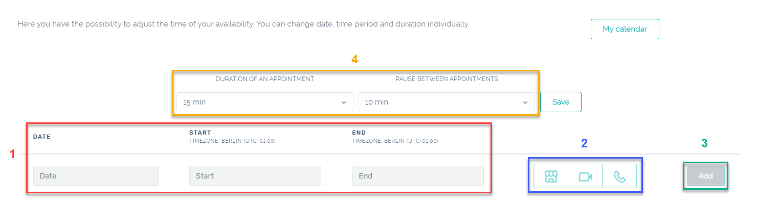Screen dimensions: 757x205
Task: Click the timezone text under END
Action: (x=395, y=141)
